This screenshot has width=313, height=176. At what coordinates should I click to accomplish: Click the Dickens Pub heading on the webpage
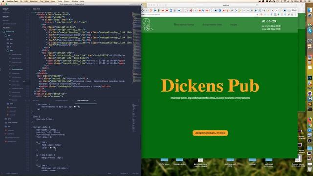pos(210,86)
